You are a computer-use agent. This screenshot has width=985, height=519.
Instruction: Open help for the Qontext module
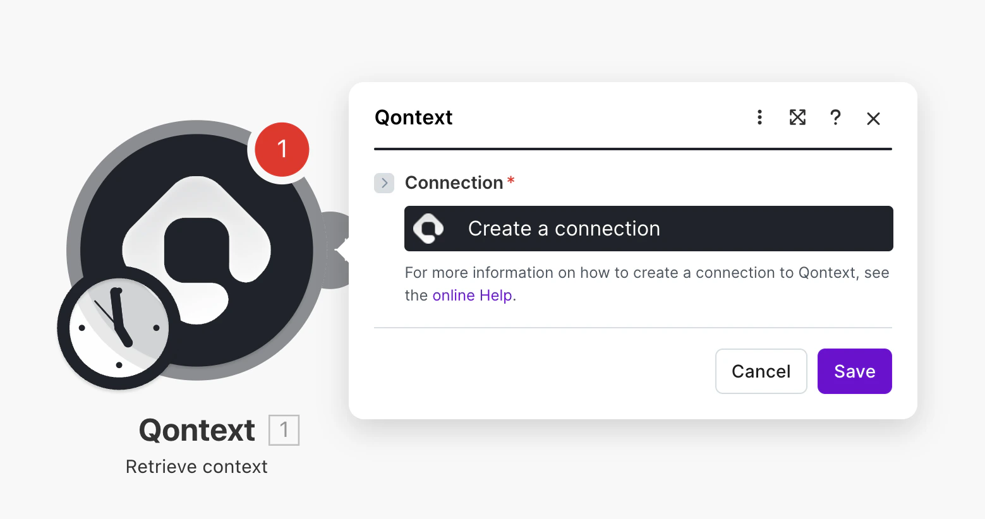pos(835,118)
